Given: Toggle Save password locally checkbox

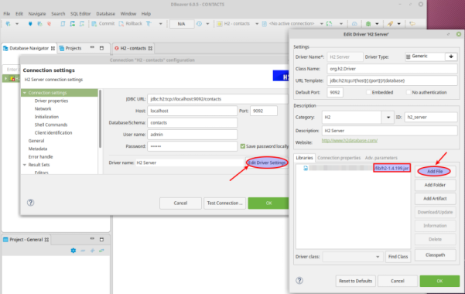Looking at the screenshot, I should pyautogui.click(x=243, y=146).
